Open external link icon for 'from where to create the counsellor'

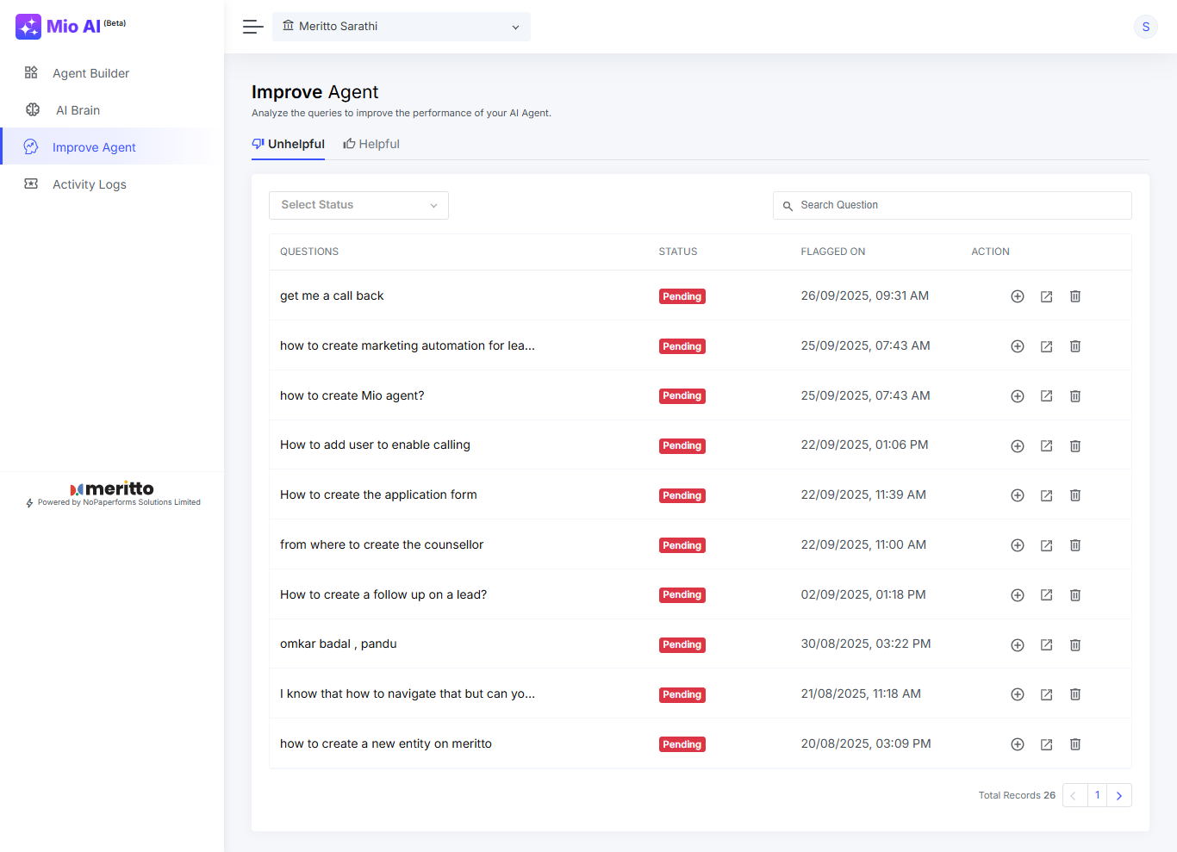pyautogui.click(x=1046, y=545)
